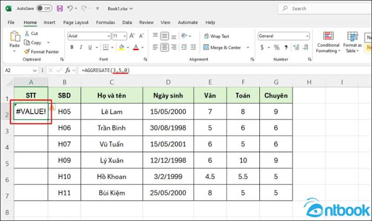Image resolution: width=372 pixels, height=221 pixels.
Task: Expand the Paste options arrow
Action: [14, 51]
